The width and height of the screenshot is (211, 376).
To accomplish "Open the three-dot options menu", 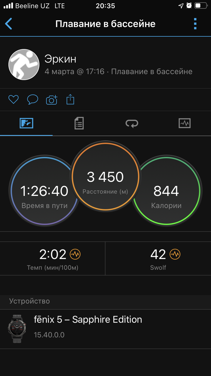I will (195, 24).
